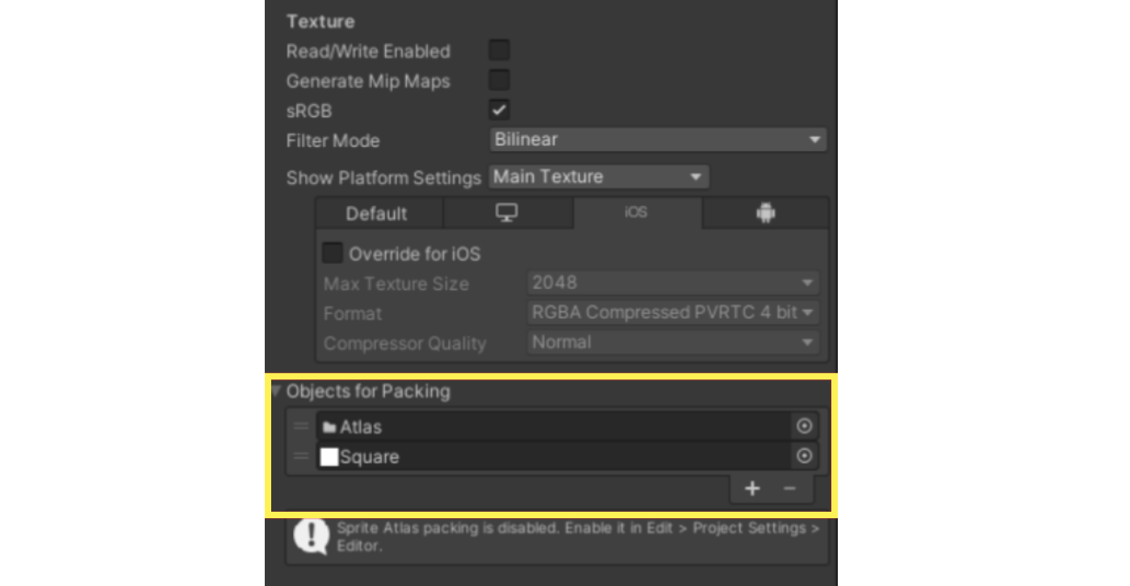The width and height of the screenshot is (1130, 586).
Task: Select the Atlas row in Objects for Packing
Action: 525,426
